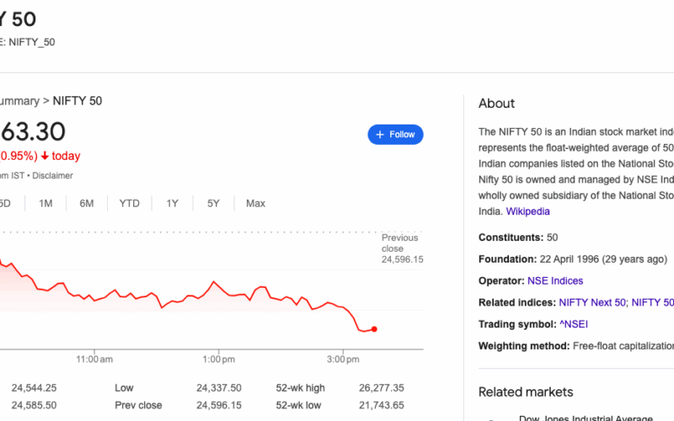The height and width of the screenshot is (421, 674).
Task: Click the Related markets heading
Action: [x=525, y=392]
